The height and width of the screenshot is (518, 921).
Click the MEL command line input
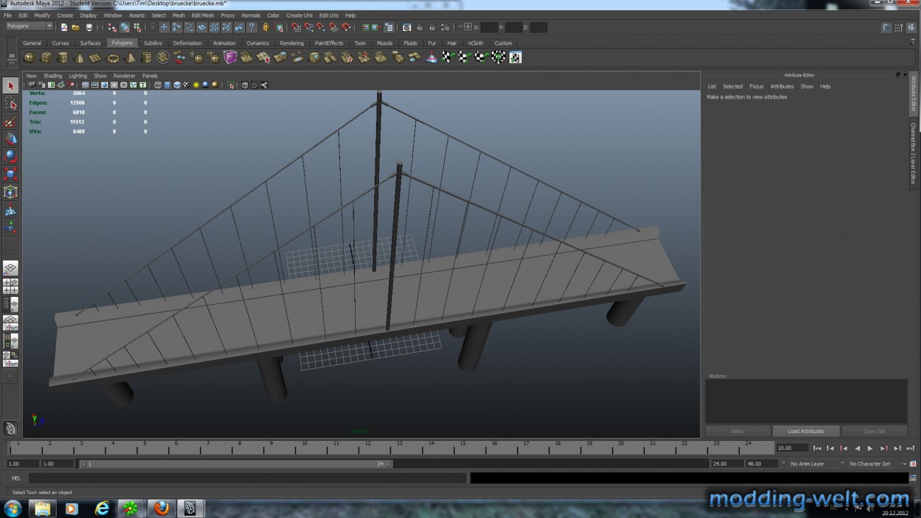point(247,478)
